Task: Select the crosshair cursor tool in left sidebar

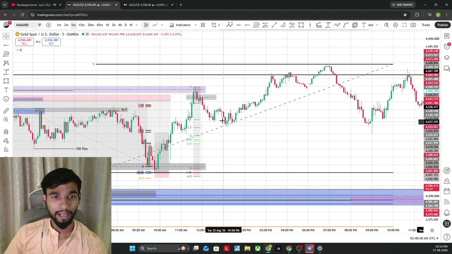Action: tap(6, 36)
